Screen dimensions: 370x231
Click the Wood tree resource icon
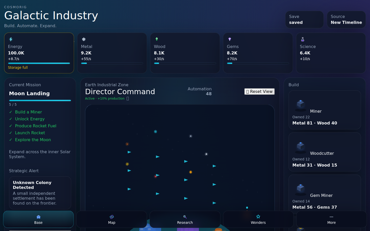[157, 39]
